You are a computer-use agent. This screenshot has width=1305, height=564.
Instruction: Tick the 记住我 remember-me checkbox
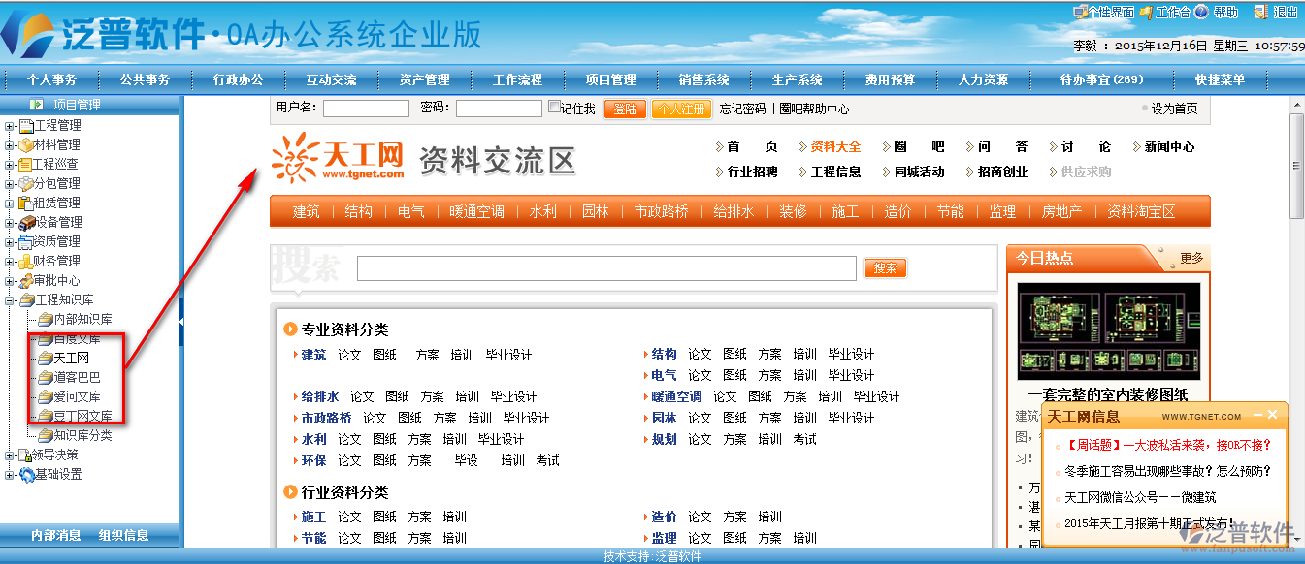(554, 108)
